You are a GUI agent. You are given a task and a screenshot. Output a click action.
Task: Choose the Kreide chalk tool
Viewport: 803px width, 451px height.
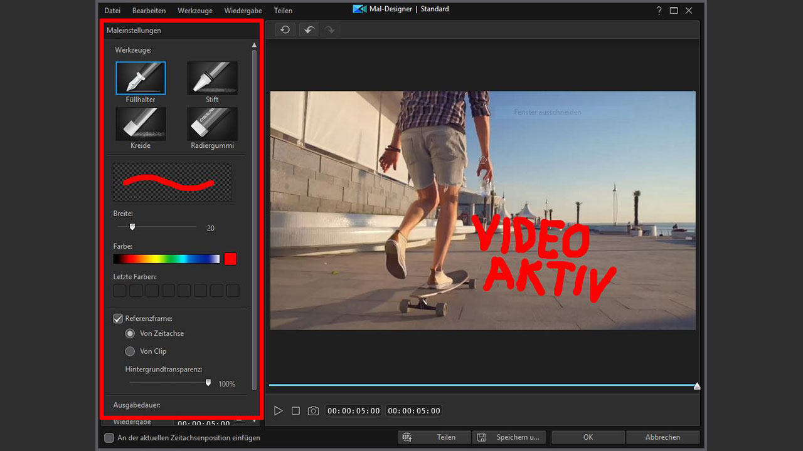[x=141, y=124]
